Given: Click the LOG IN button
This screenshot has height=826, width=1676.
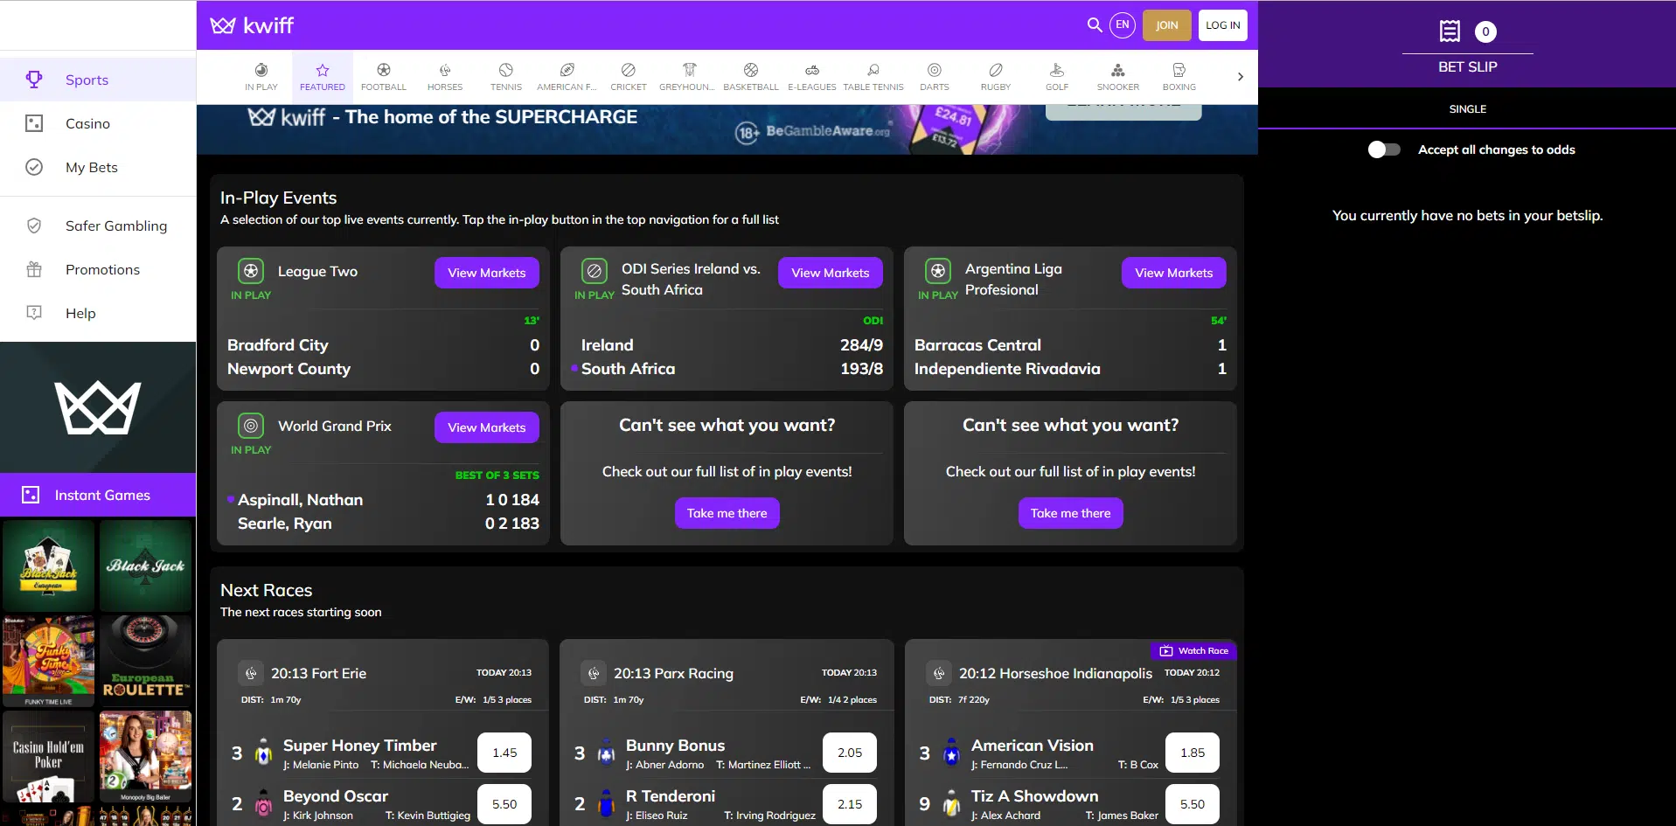Looking at the screenshot, I should 1223,25.
